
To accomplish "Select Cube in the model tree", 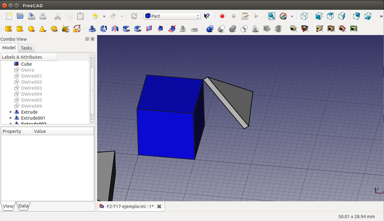I will 26,64.
